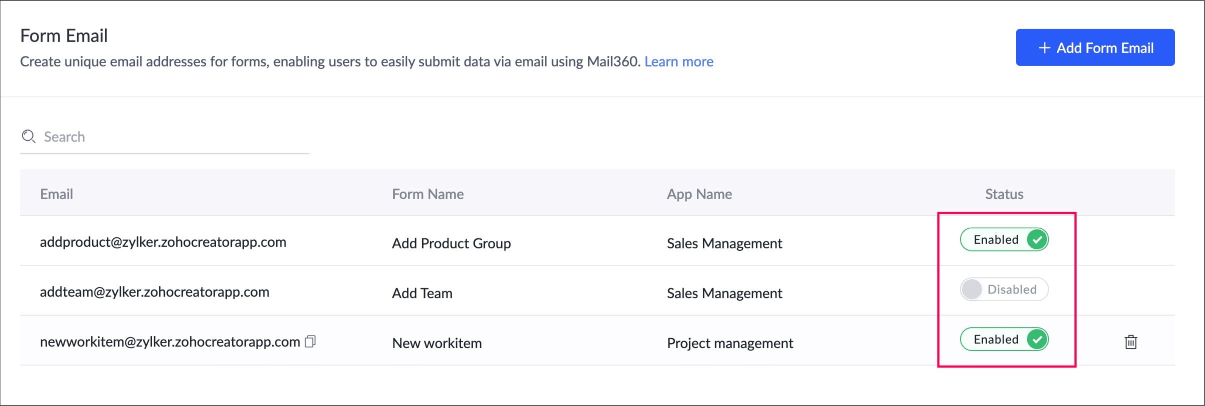Viewport: 1205px width, 406px height.
Task: Copy the newworkitem email address
Action: point(310,342)
